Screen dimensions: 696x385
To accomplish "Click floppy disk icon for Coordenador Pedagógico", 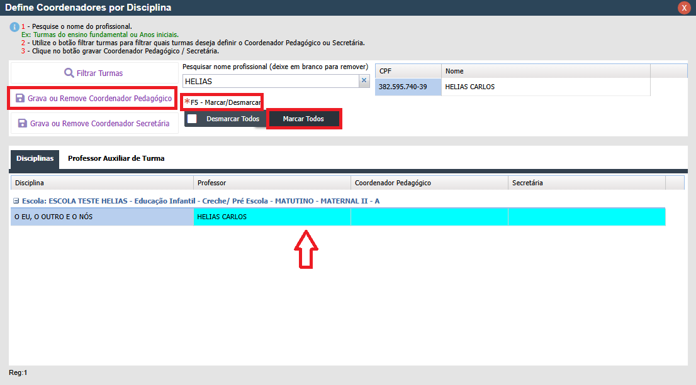I will point(20,99).
